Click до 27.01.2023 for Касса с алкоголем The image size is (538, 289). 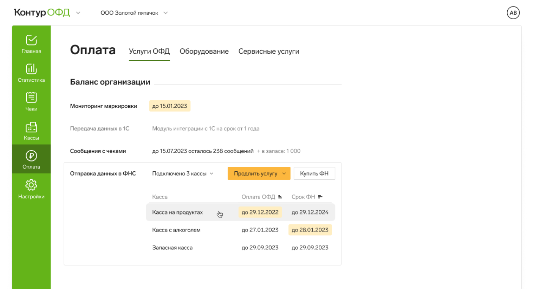pos(260,230)
